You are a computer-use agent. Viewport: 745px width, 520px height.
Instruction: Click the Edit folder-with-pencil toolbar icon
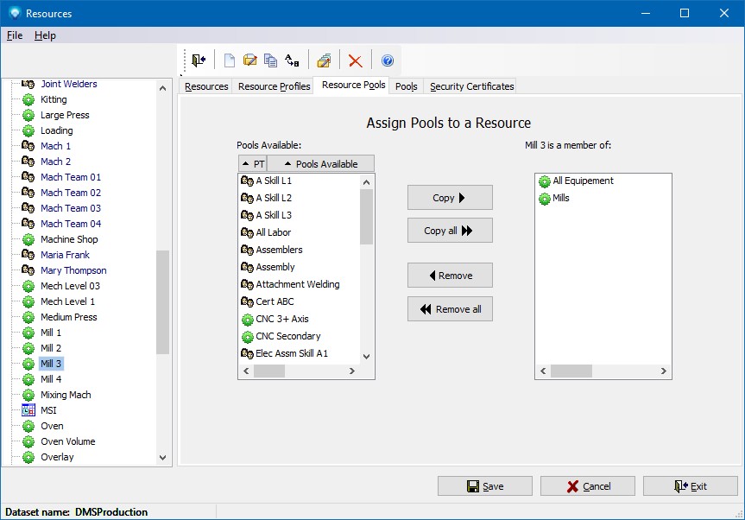click(250, 60)
